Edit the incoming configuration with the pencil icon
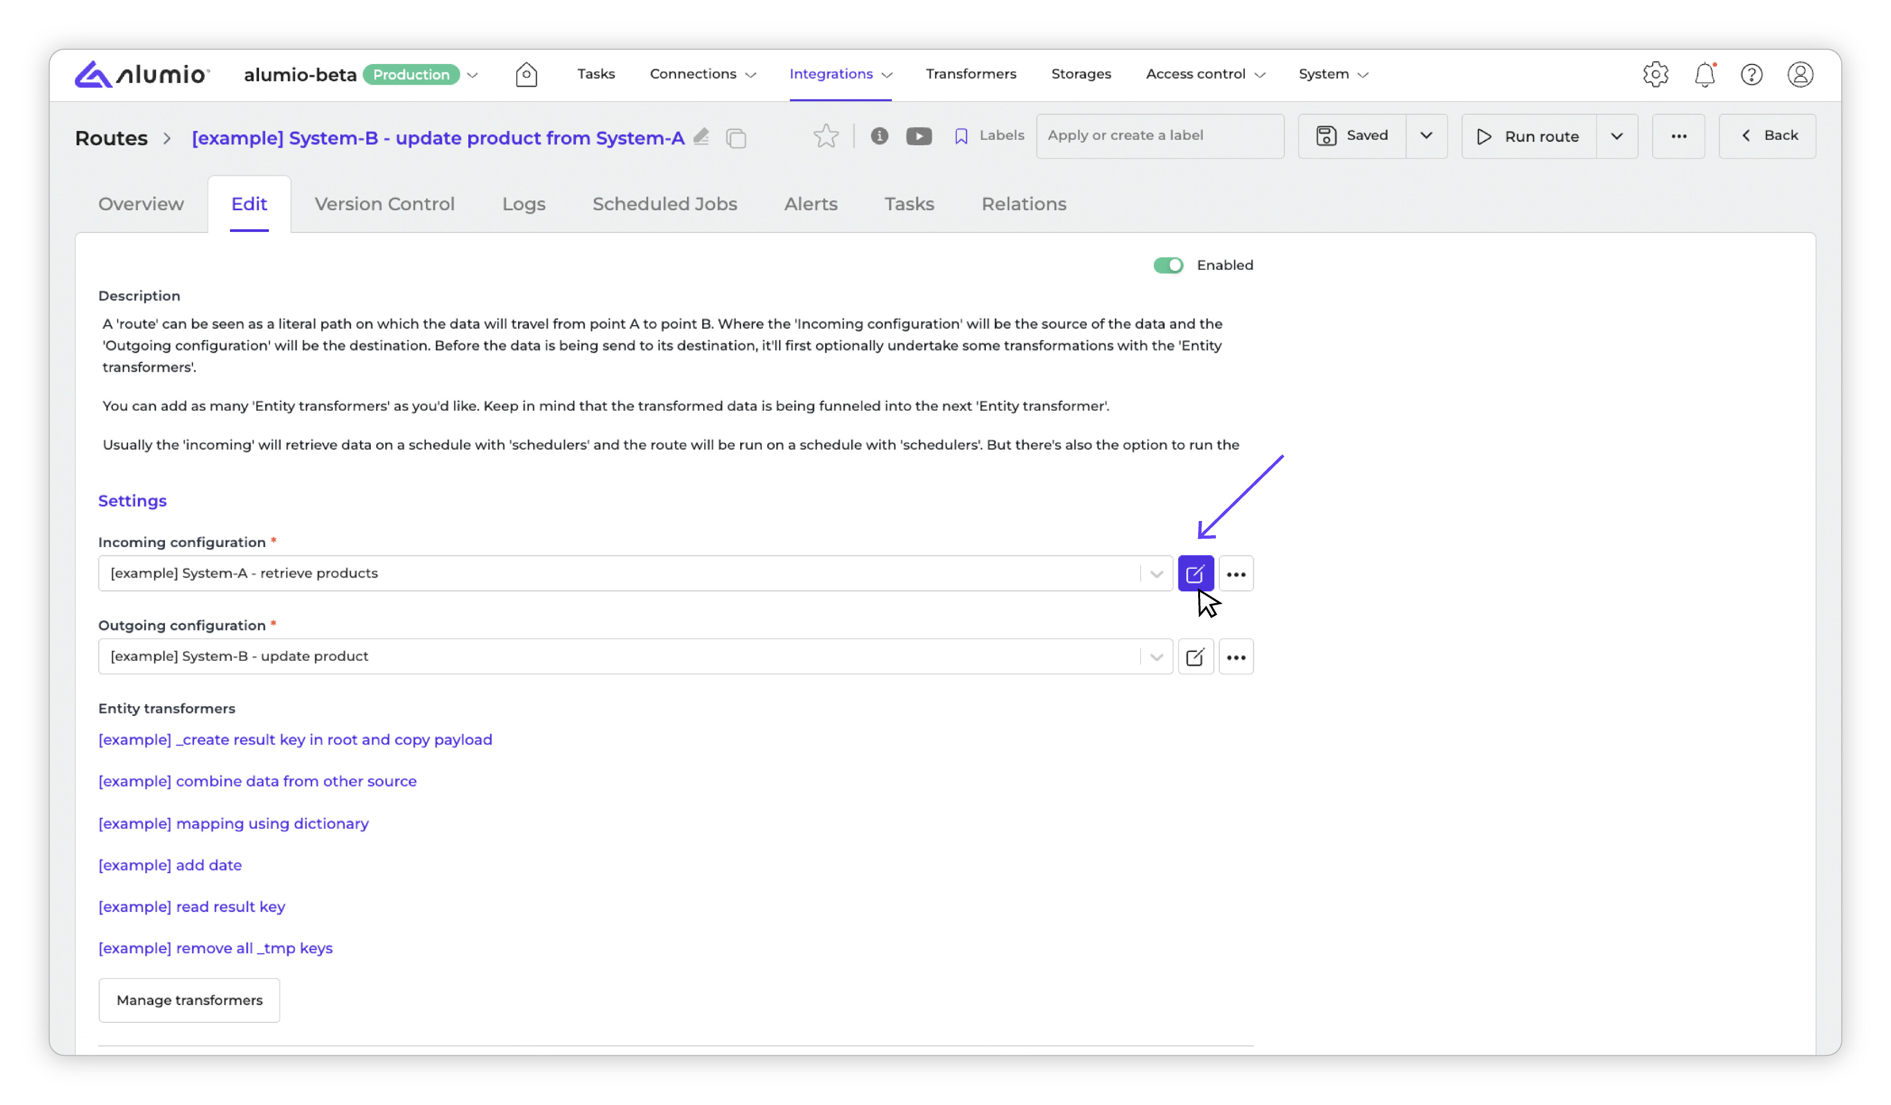Image resolution: width=1891 pixels, height=1105 pixels. (1195, 574)
